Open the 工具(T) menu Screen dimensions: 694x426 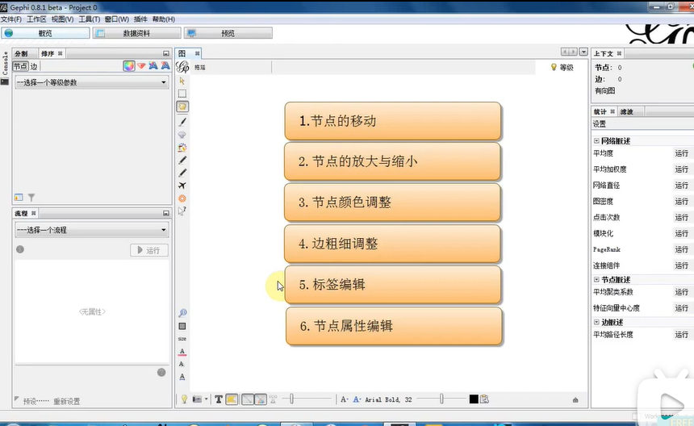click(x=89, y=19)
